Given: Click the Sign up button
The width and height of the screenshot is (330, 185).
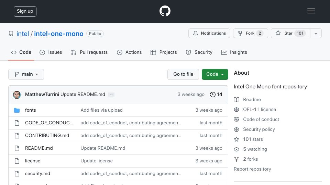Looking at the screenshot, I should click(x=25, y=11).
